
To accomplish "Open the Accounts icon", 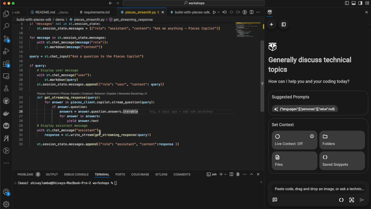I will click(x=6, y=192).
